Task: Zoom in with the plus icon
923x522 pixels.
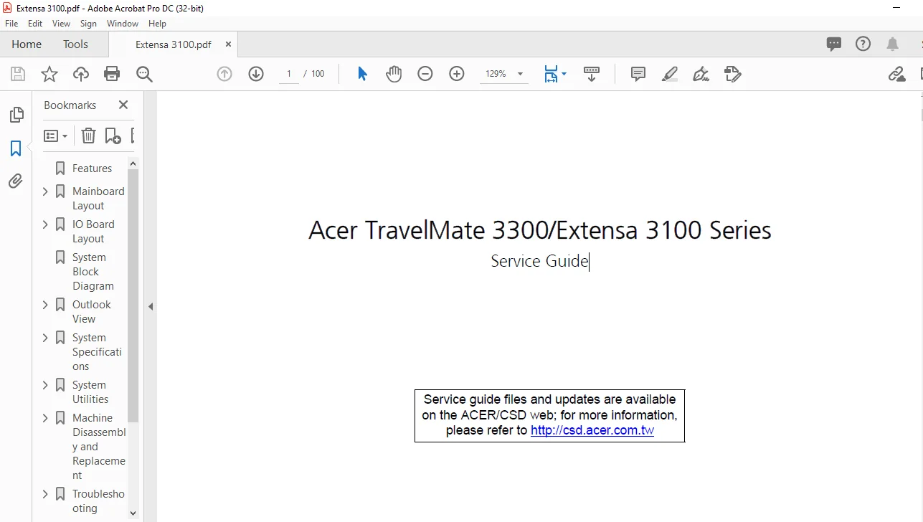Action: click(457, 74)
